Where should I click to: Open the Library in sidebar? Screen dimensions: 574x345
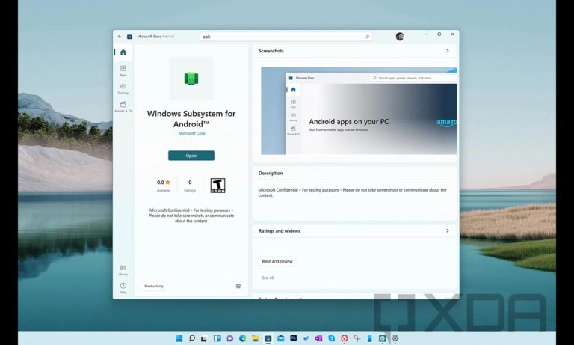click(123, 270)
